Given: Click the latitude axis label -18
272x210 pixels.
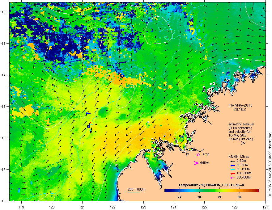Looking at the screenshot, I should 3,201.
